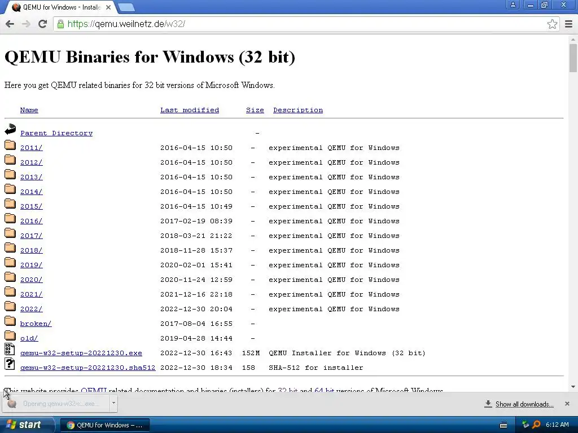Click the Opening qemu-w32 download item
The height and width of the screenshot is (433, 578).
[x=56, y=404]
